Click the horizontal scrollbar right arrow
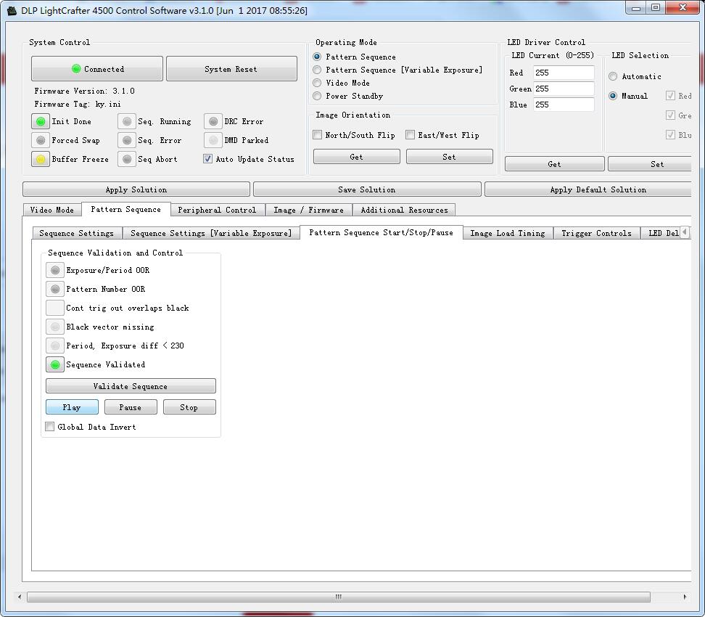The image size is (705, 617). click(x=685, y=597)
